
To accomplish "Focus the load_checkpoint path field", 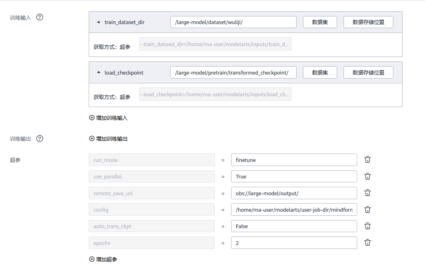I will pyautogui.click(x=233, y=72).
